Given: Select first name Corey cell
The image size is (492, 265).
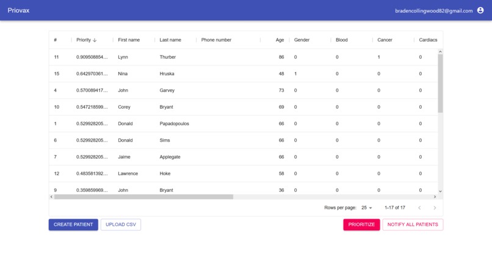Looking at the screenshot, I should click(124, 107).
